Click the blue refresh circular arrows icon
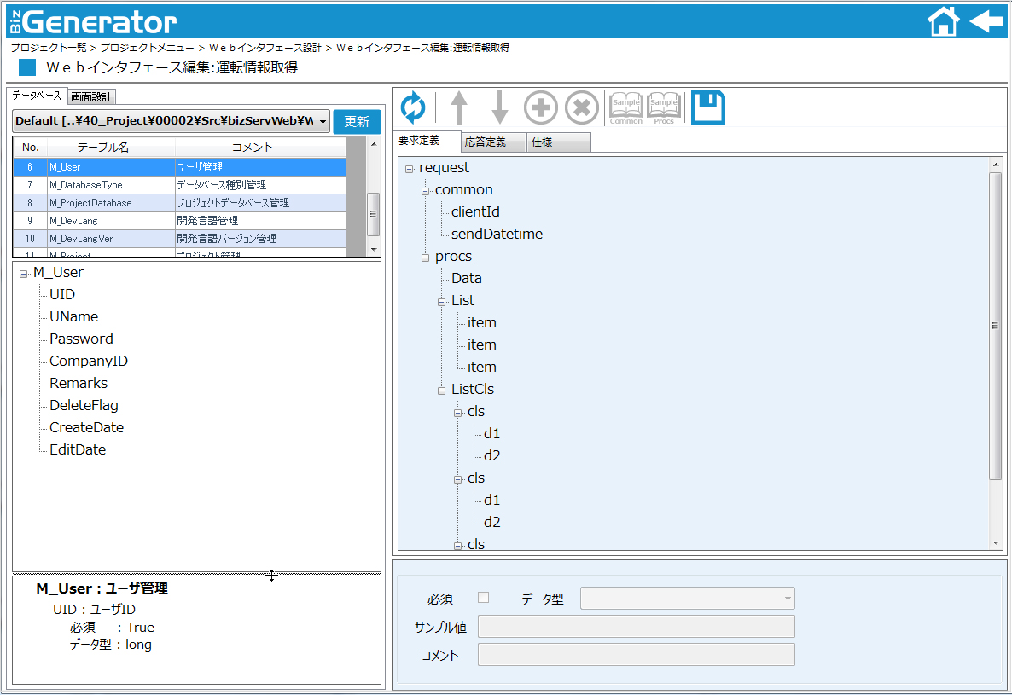 pyautogui.click(x=413, y=107)
